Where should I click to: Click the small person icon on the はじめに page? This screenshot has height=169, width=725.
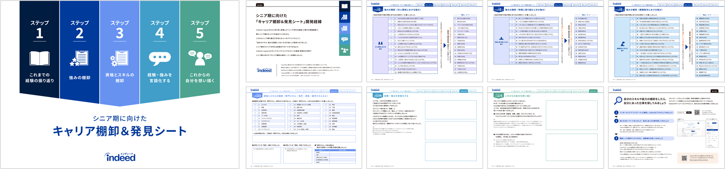click(x=344, y=50)
